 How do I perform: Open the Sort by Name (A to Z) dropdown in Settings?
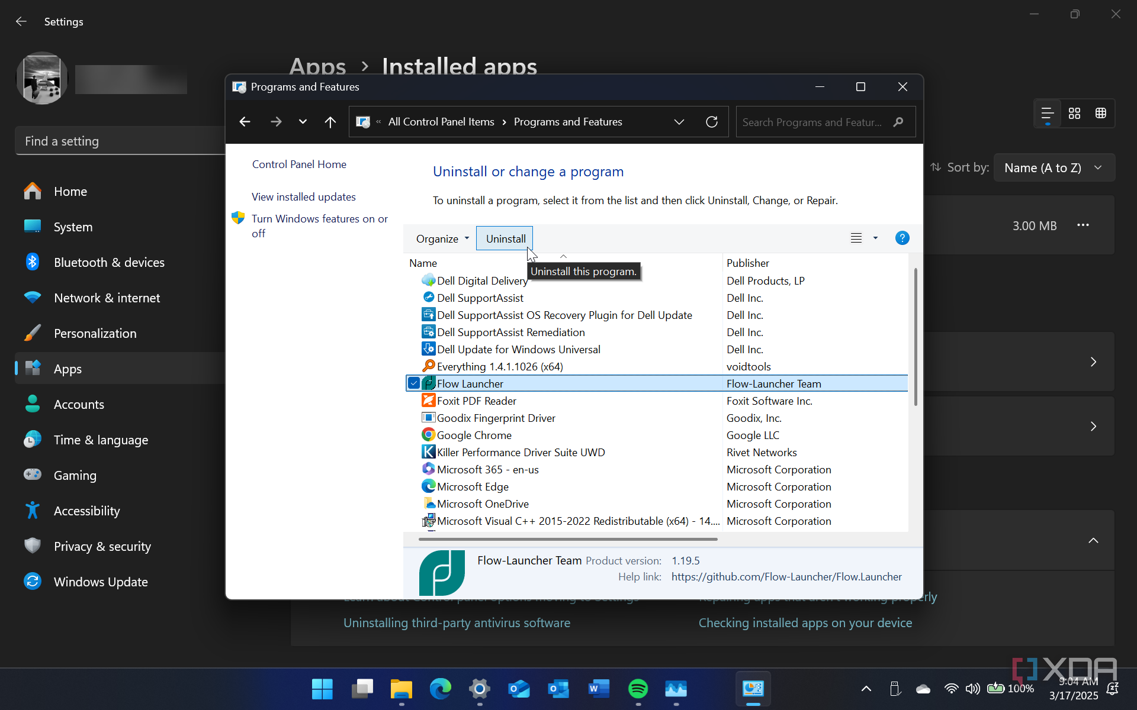[x=1054, y=168]
